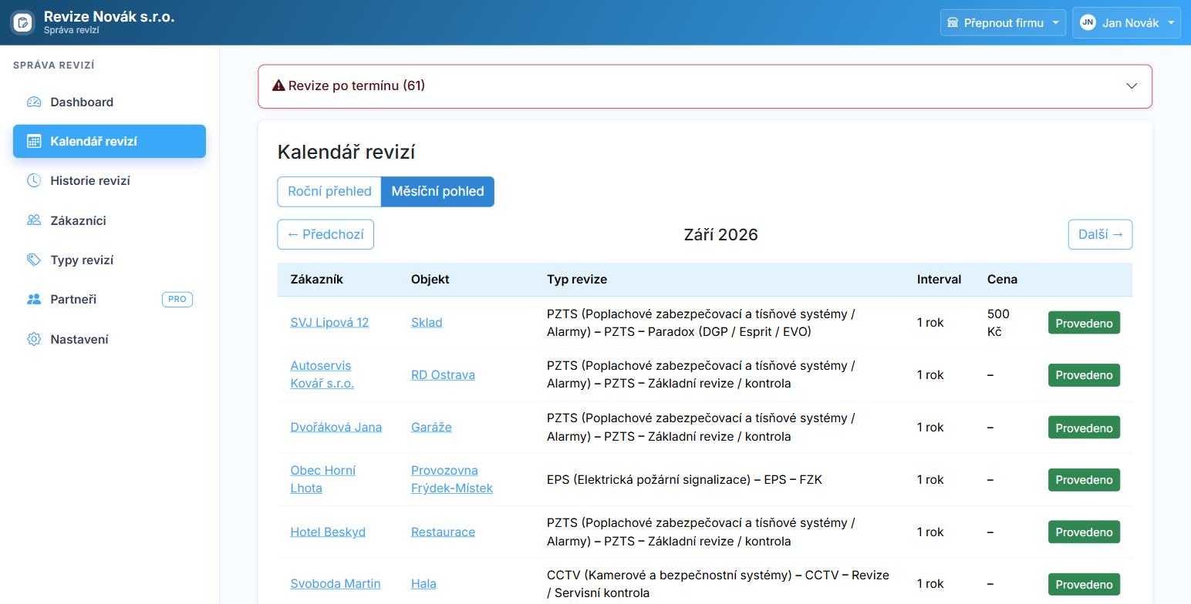Viewport: 1191px width, 604px height.
Task: Click Provedeno badge in SVJ Lipová row
Action: (x=1084, y=323)
